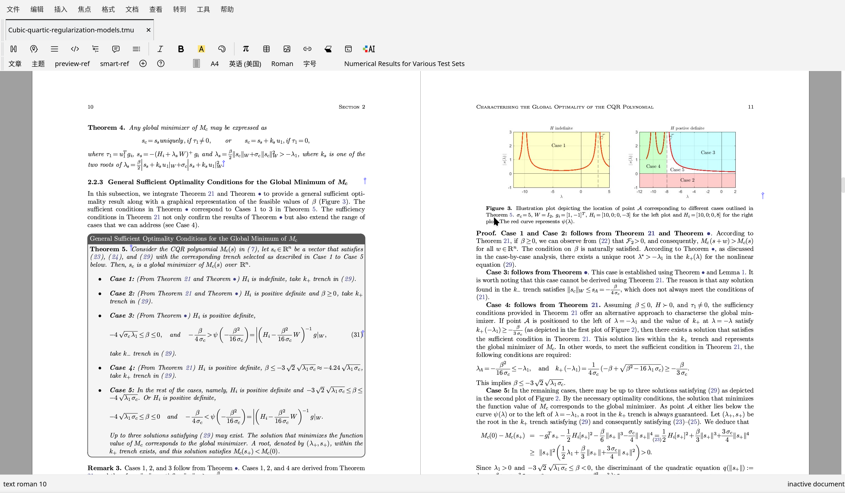
Task: Click the vertical scrollbar on right edge
Action: click(843, 185)
